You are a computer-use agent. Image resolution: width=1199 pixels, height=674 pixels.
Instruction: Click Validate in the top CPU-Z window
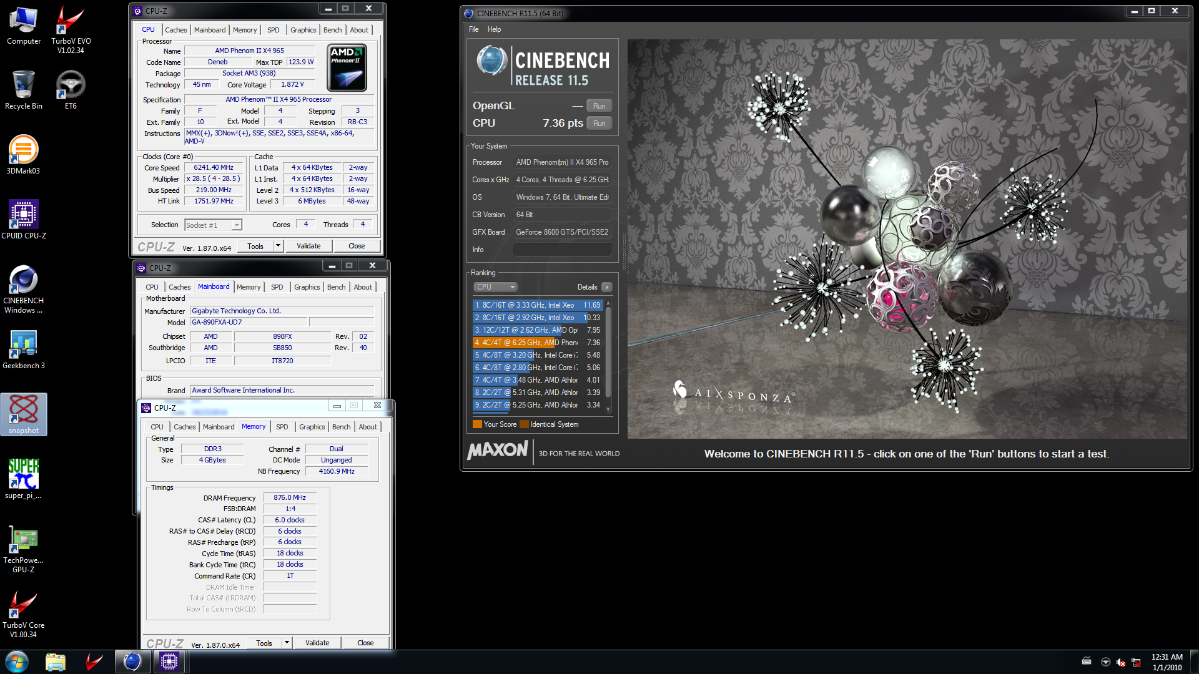308,246
